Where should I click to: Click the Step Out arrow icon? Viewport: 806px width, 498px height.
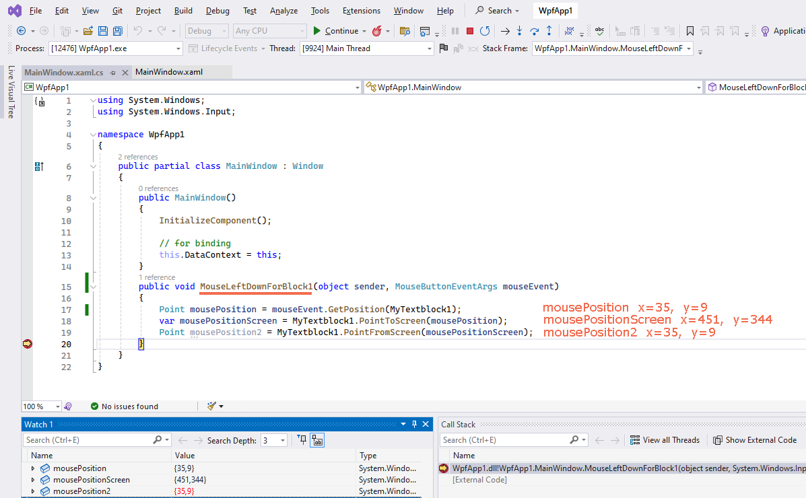click(549, 31)
